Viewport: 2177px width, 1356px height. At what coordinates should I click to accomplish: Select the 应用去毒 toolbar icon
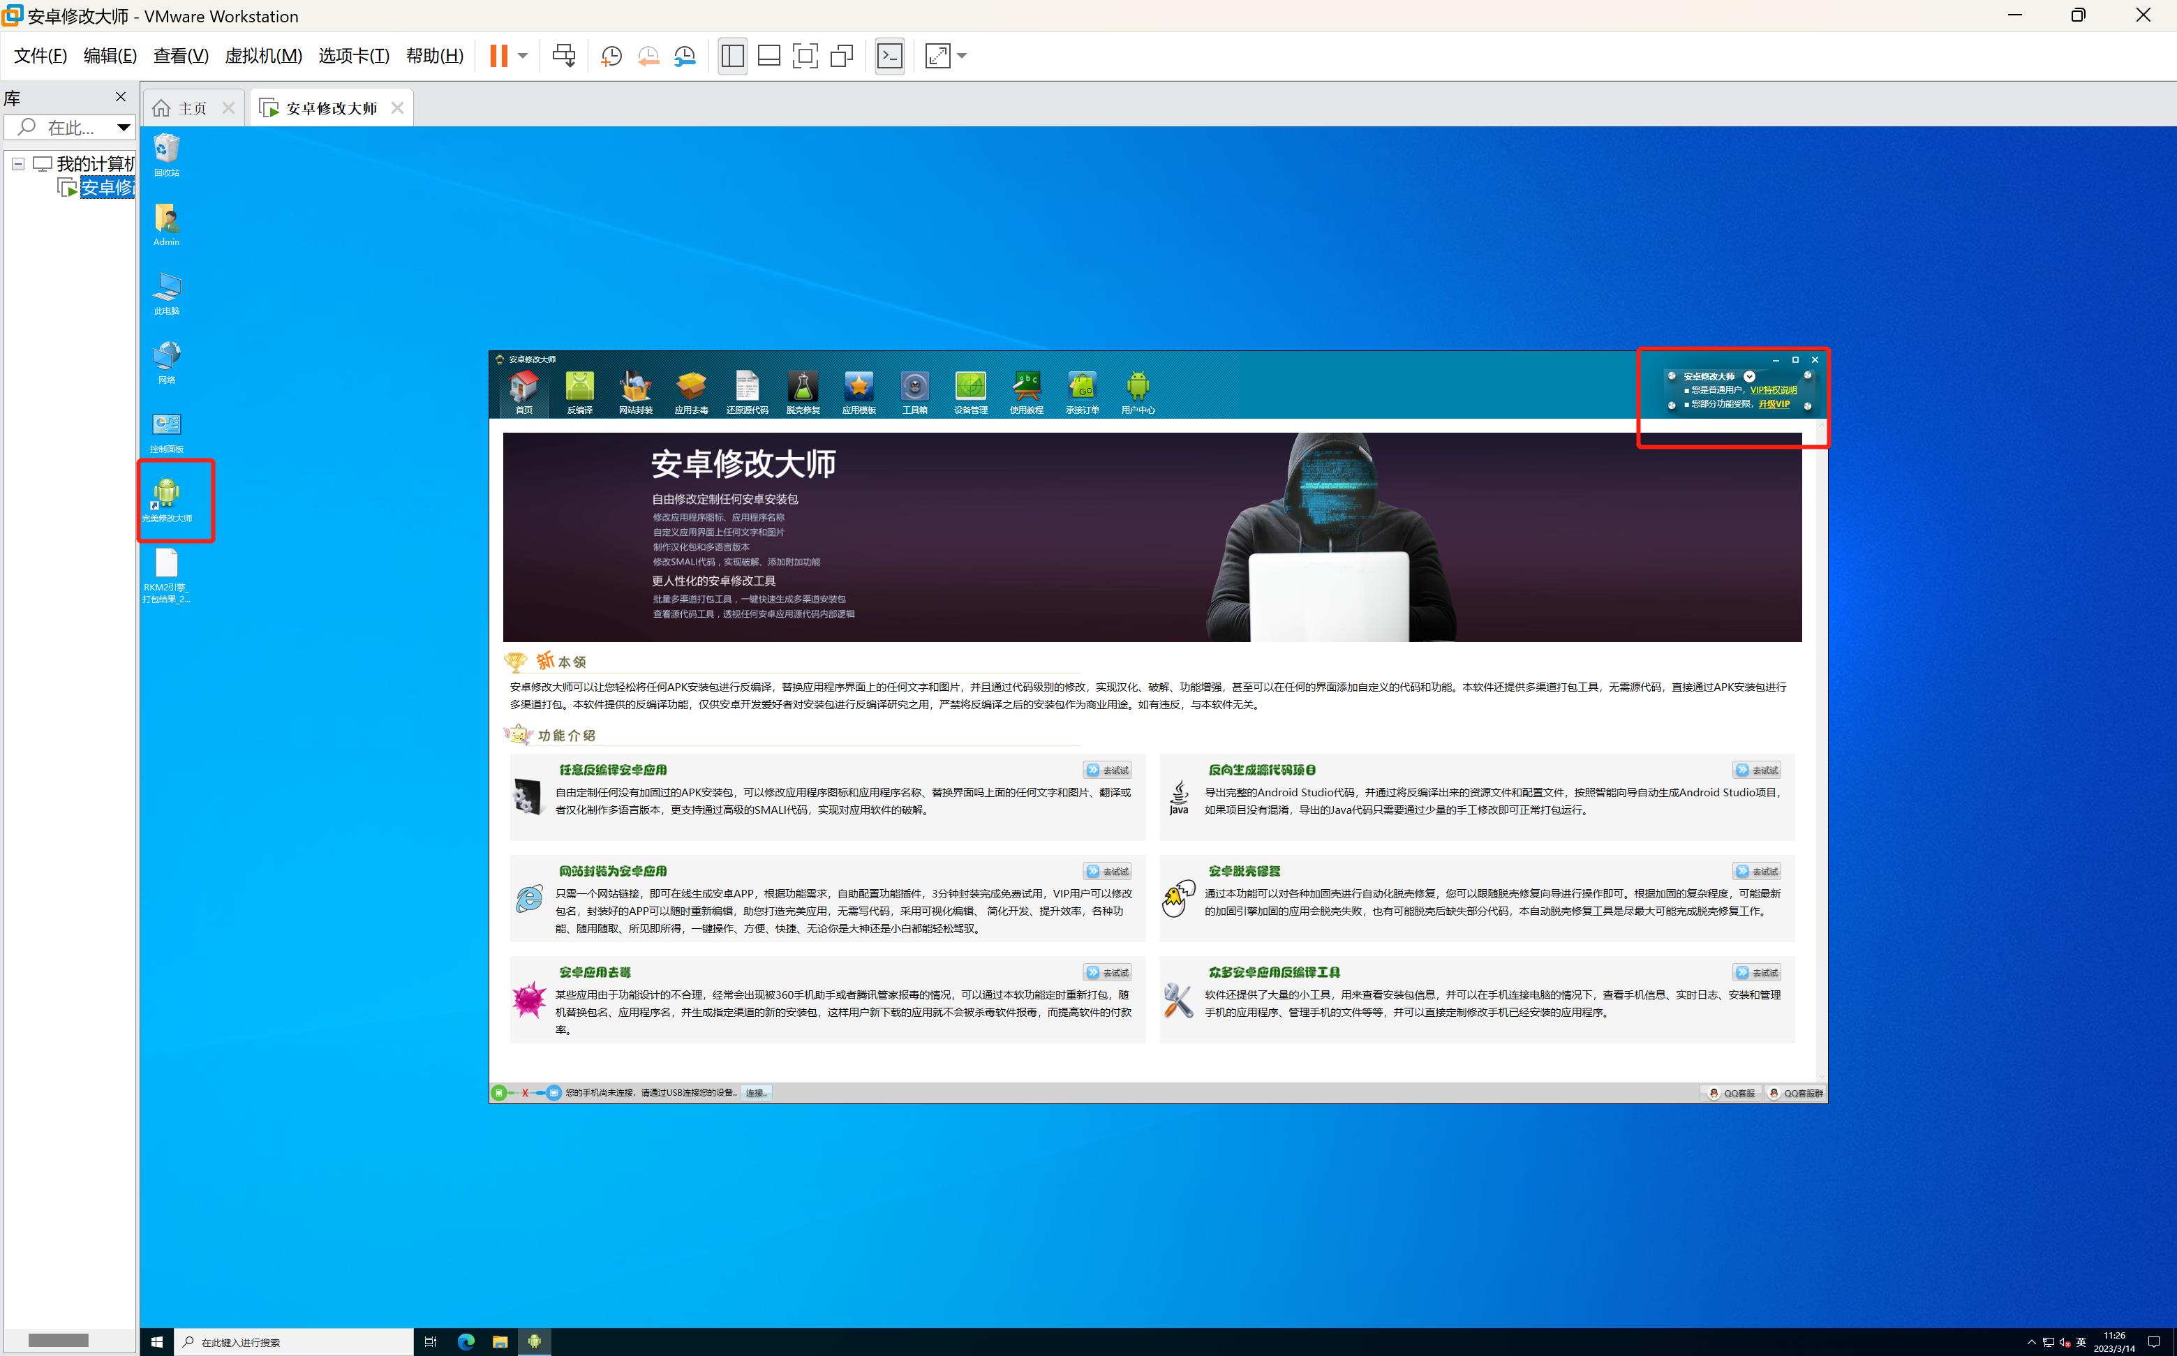coord(691,392)
